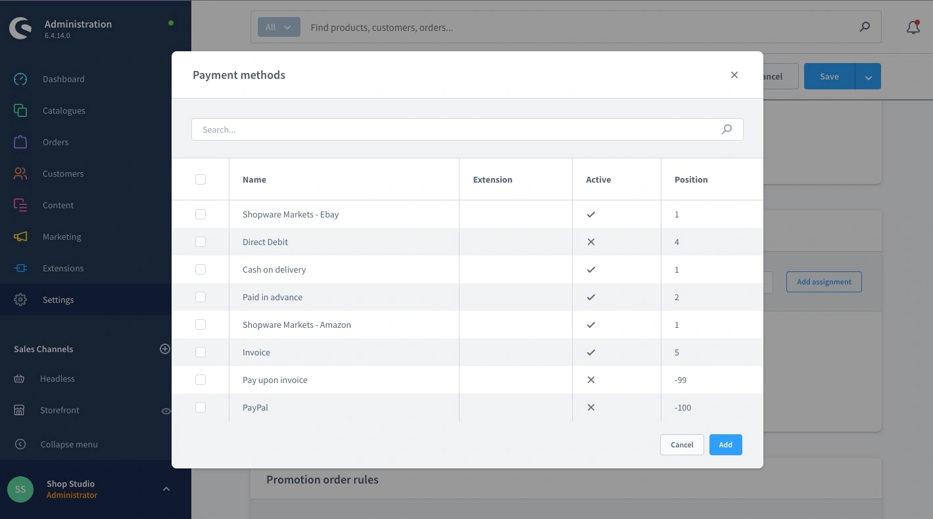
Task: Open the Settings menu item
Action: click(x=59, y=300)
